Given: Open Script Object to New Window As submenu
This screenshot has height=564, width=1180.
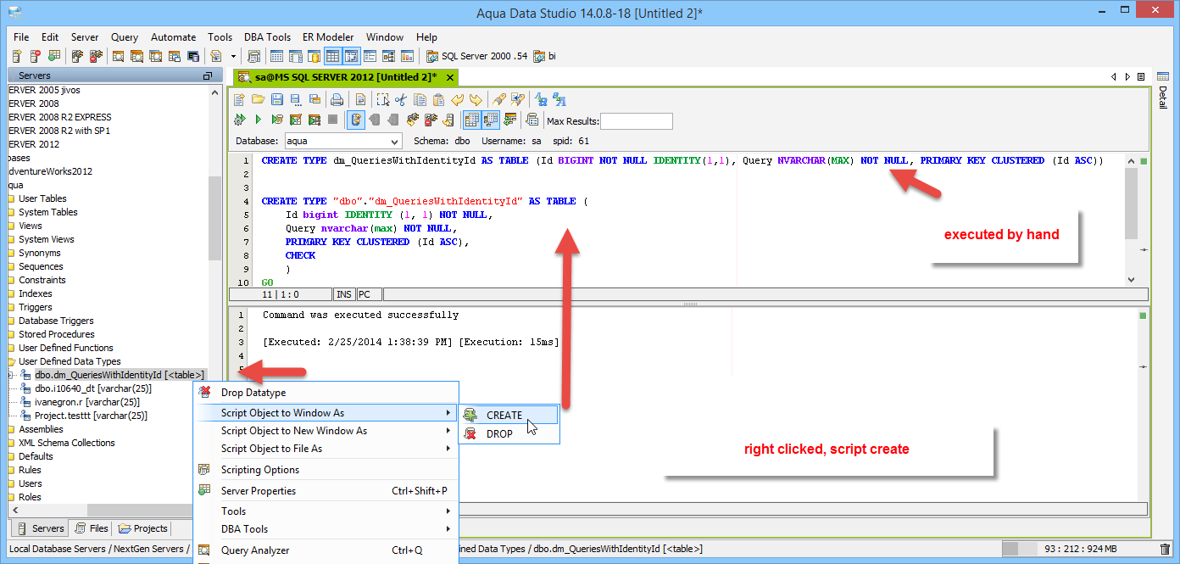Looking at the screenshot, I should tap(326, 431).
